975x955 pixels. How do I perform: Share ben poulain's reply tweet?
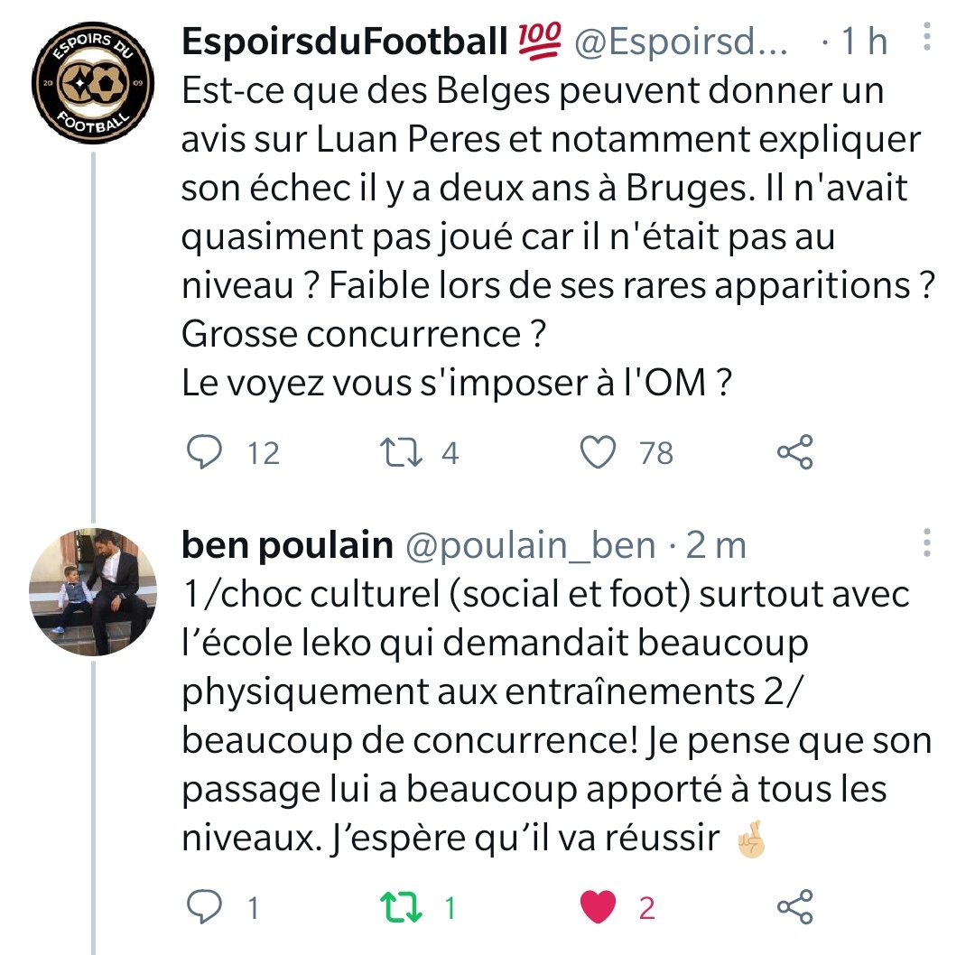[794, 907]
